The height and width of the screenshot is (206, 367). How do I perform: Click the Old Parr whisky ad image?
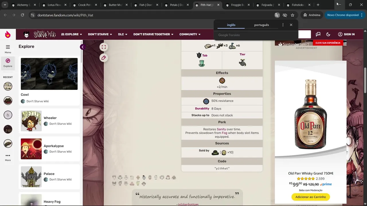[x=311, y=114]
